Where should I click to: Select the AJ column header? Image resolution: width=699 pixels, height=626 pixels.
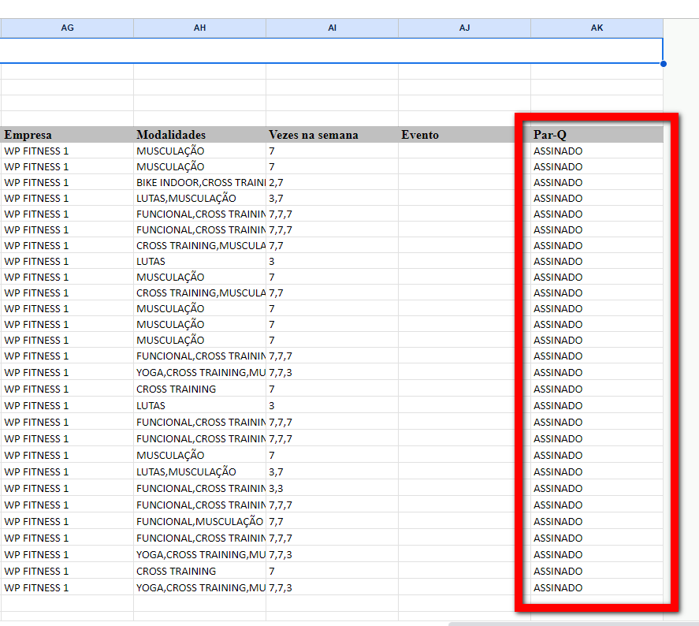coord(464,28)
